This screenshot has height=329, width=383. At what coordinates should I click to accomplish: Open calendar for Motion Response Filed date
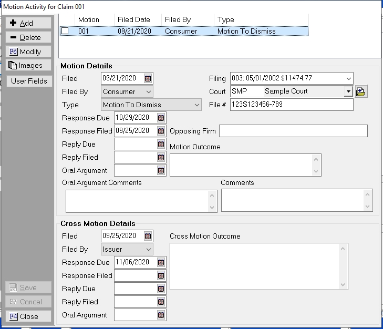click(161, 131)
